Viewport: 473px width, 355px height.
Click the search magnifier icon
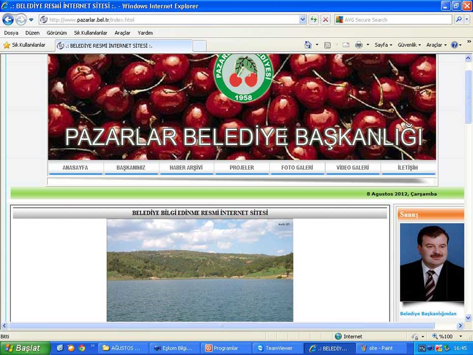point(458,20)
